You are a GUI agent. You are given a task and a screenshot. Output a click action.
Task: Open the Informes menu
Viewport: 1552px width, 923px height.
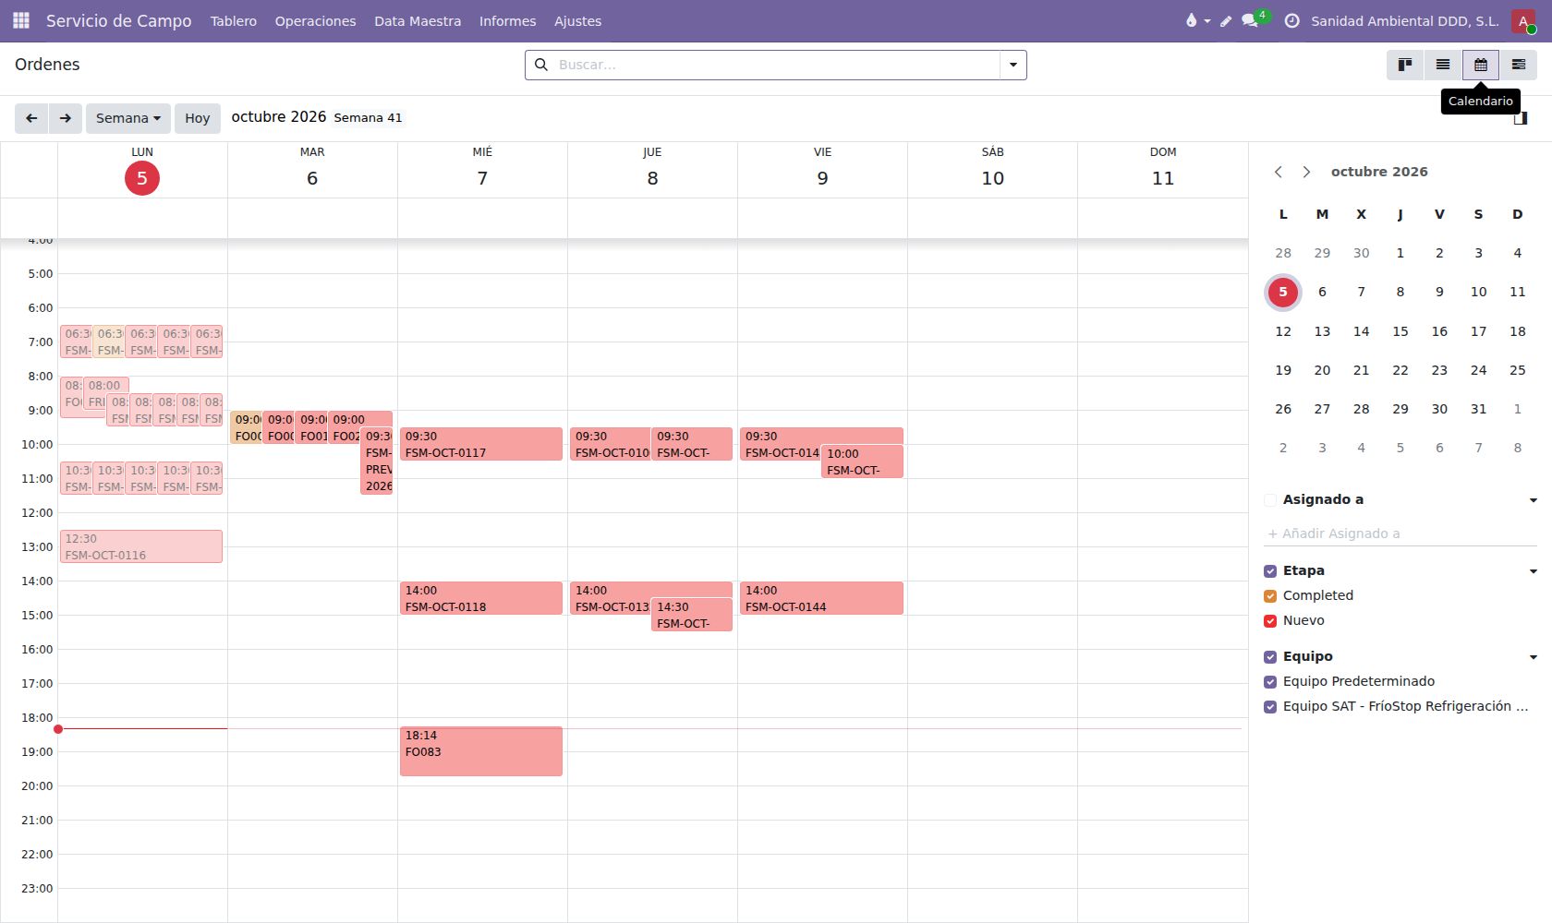(x=507, y=20)
